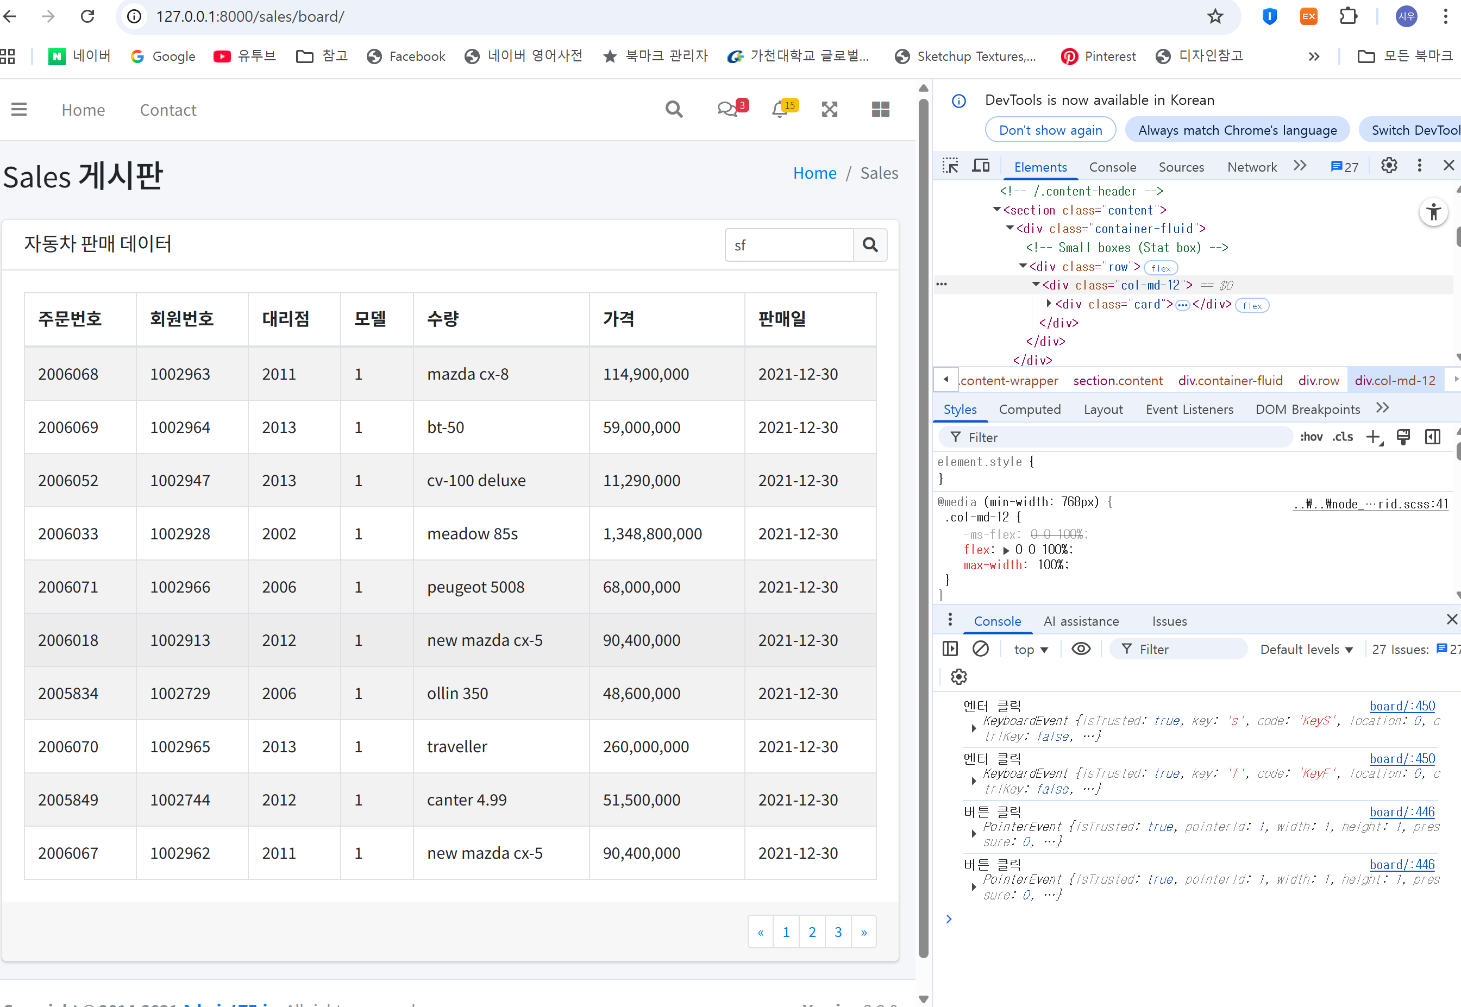
Task: Open DevTools settings gear
Action: (x=1388, y=166)
